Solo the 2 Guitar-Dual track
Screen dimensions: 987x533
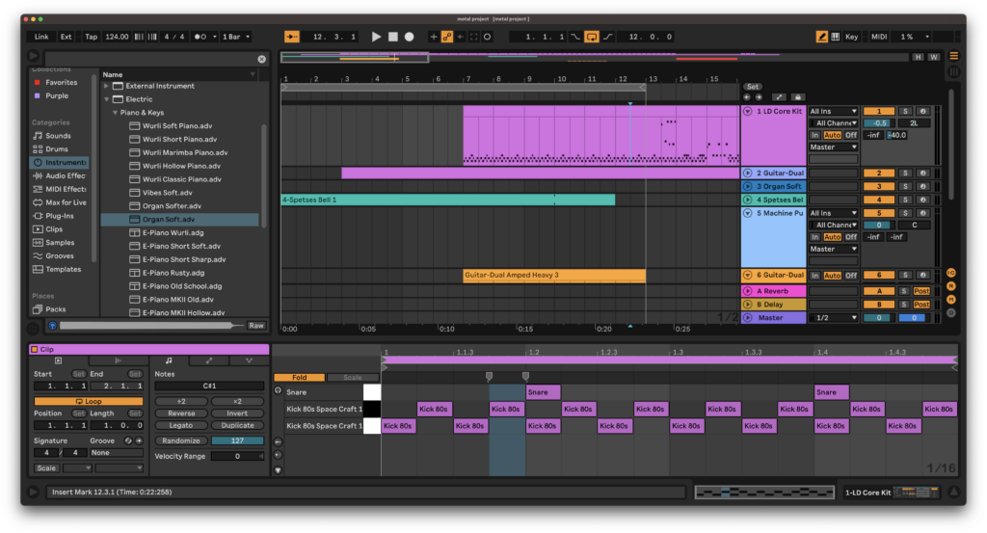[x=905, y=173]
